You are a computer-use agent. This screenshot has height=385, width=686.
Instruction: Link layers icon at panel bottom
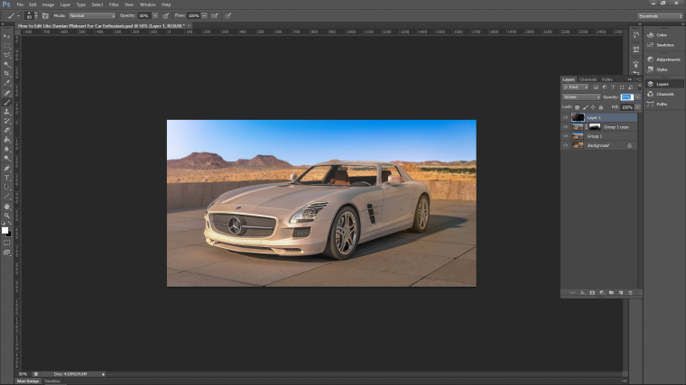(572, 293)
